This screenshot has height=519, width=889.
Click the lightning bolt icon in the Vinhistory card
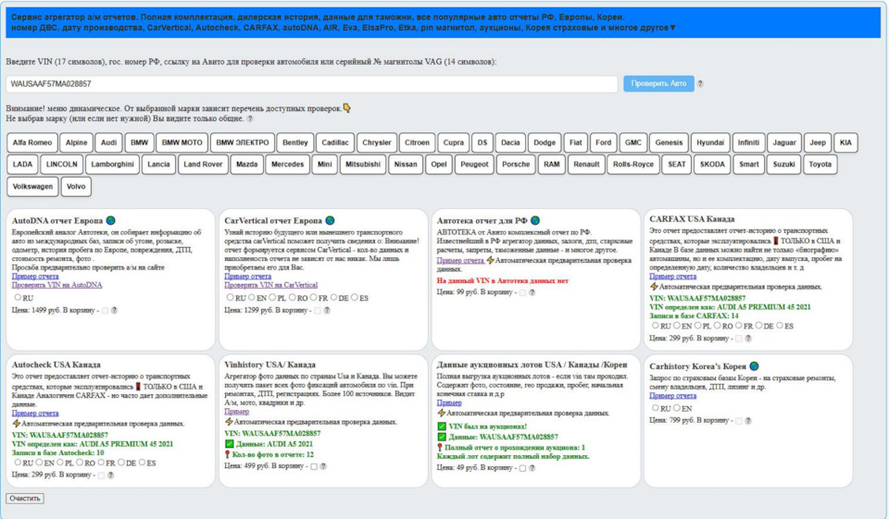coord(229,422)
